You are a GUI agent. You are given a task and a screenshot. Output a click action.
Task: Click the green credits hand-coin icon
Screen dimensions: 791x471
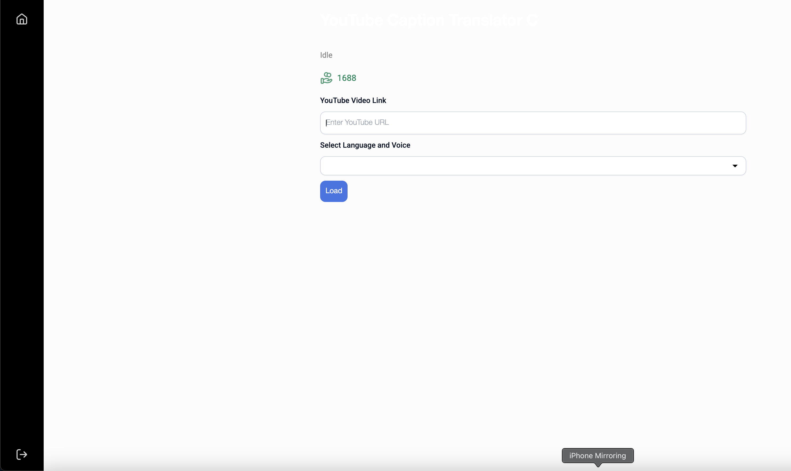[326, 78]
